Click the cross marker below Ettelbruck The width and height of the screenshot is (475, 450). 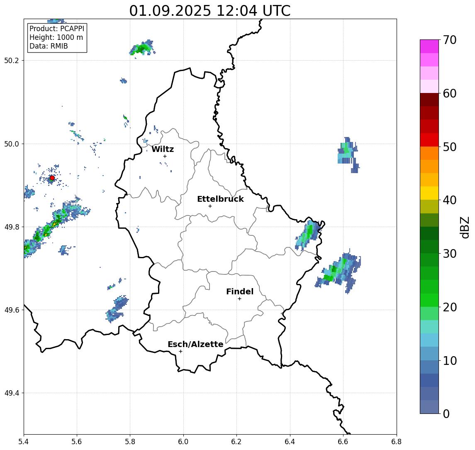point(210,206)
